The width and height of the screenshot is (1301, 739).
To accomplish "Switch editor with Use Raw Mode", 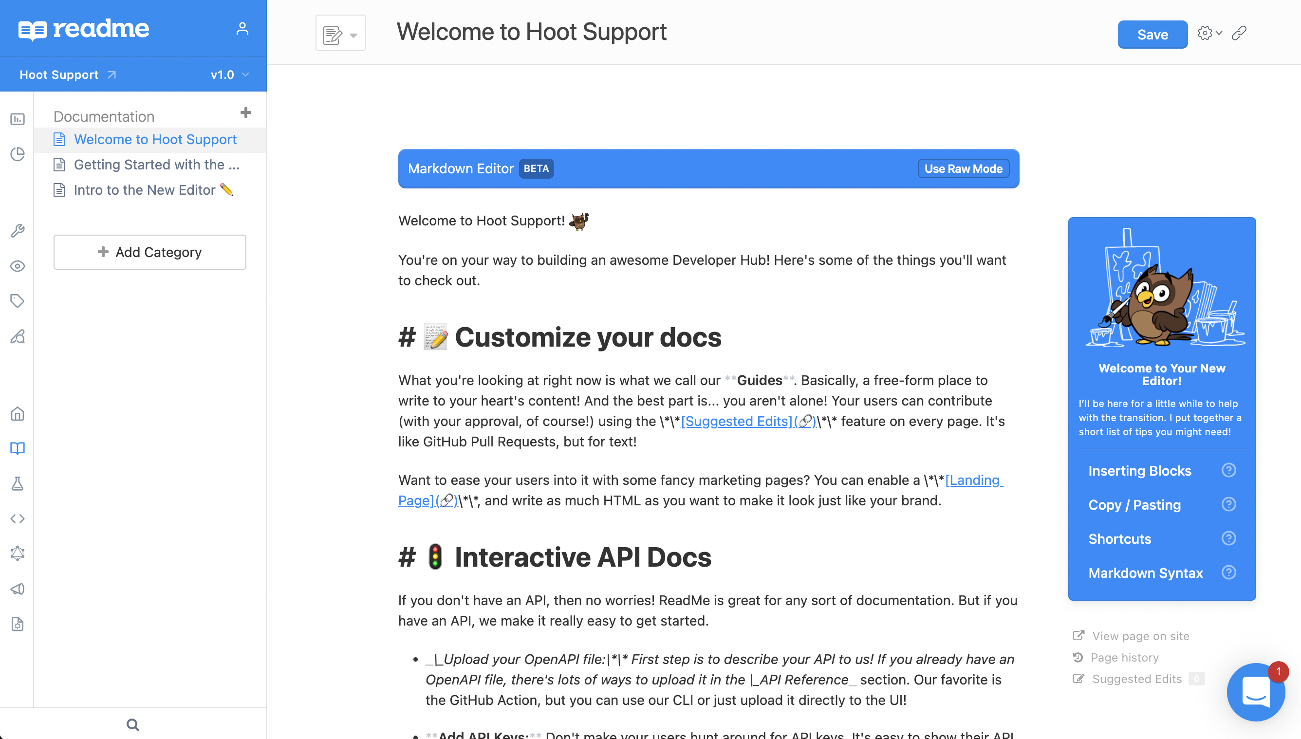I will [963, 168].
